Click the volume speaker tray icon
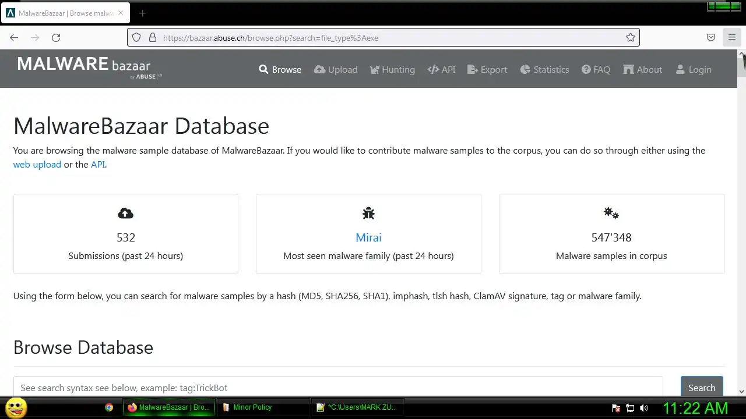 pyautogui.click(x=644, y=408)
